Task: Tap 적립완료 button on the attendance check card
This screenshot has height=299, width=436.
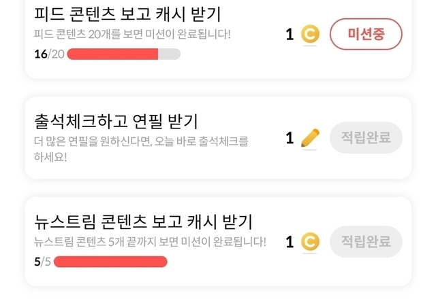Action: point(366,139)
